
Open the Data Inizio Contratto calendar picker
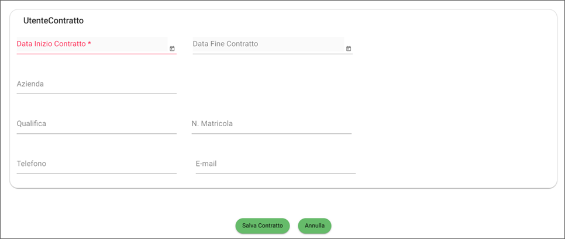point(172,49)
